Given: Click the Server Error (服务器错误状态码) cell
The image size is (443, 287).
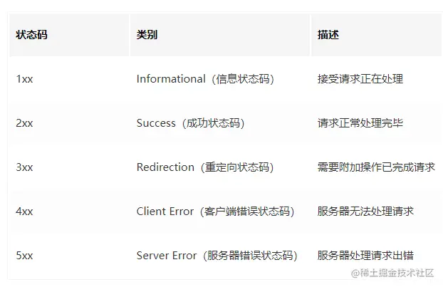Looking at the screenshot, I should 217,256.
